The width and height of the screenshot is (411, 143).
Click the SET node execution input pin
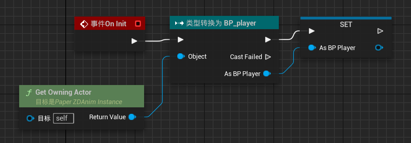click(x=311, y=31)
